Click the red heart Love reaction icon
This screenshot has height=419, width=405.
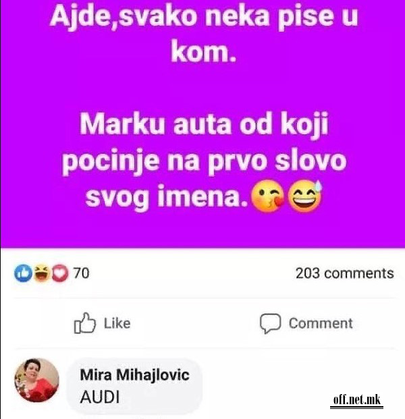60,273
